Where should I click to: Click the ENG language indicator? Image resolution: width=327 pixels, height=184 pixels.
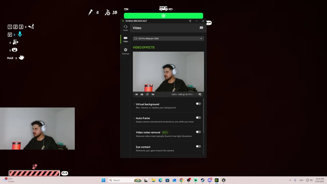click(301, 180)
